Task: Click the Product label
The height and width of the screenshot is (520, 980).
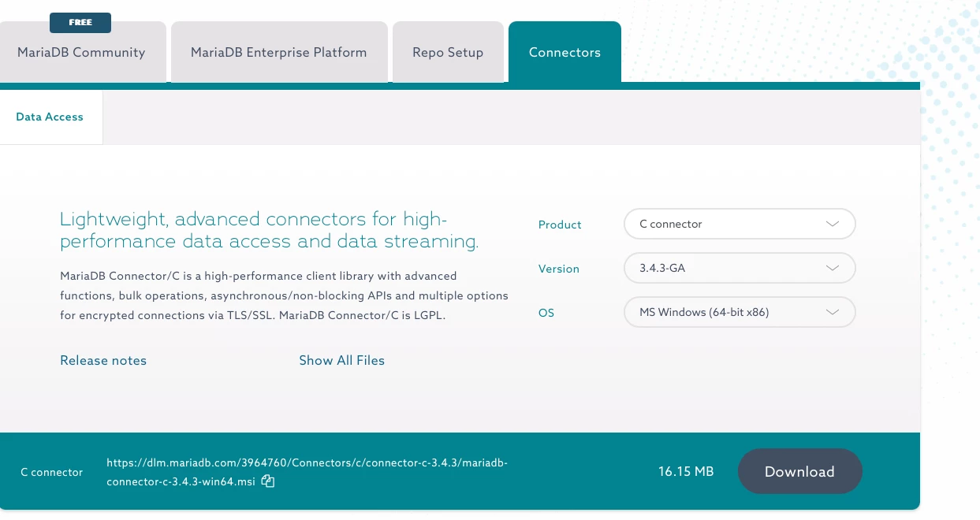Action: coord(560,225)
